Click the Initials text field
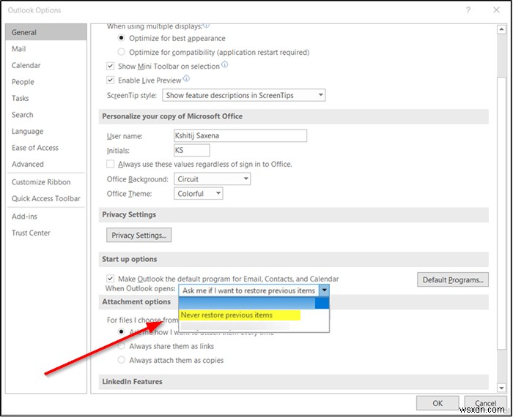Image resolution: width=513 pixels, height=417 pixels. tap(192, 150)
